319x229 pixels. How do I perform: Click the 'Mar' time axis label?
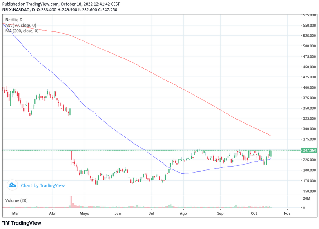[16, 213]
